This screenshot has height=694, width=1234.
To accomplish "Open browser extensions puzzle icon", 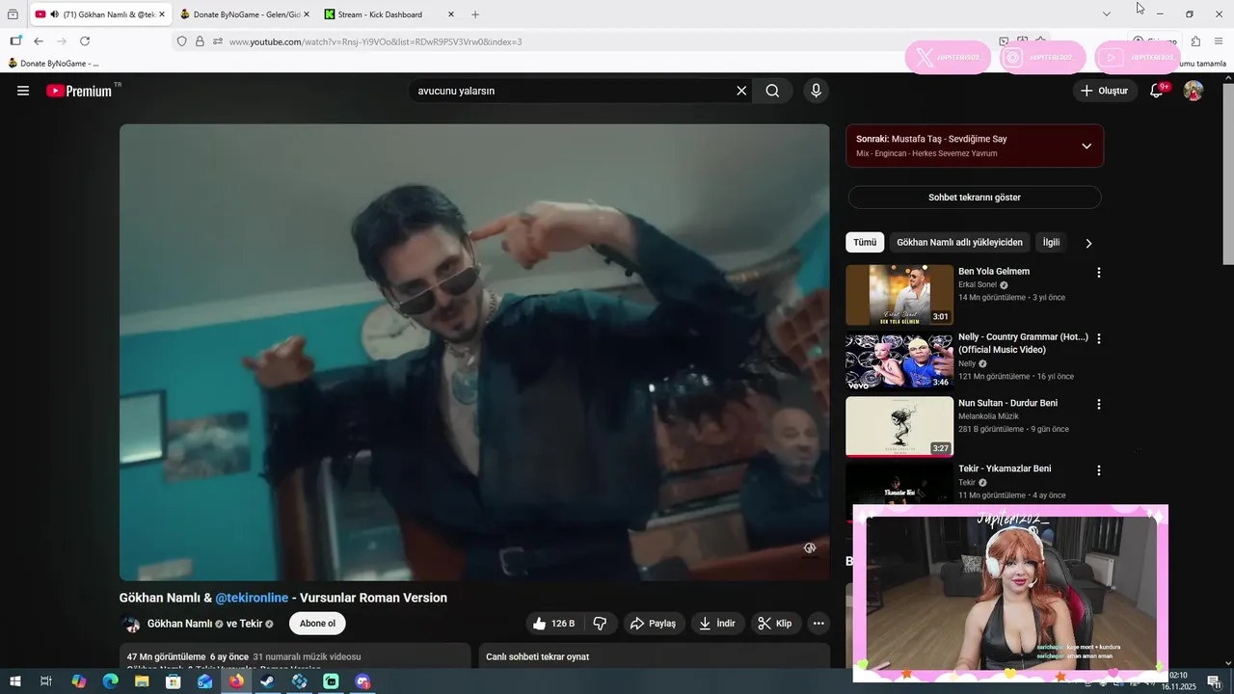I will point(1195,41).
